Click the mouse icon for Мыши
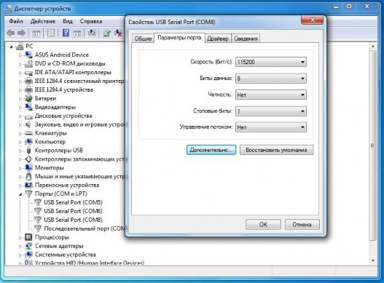Image resolution: width=384 pixels, height=283 pixels. coord(28,176)
